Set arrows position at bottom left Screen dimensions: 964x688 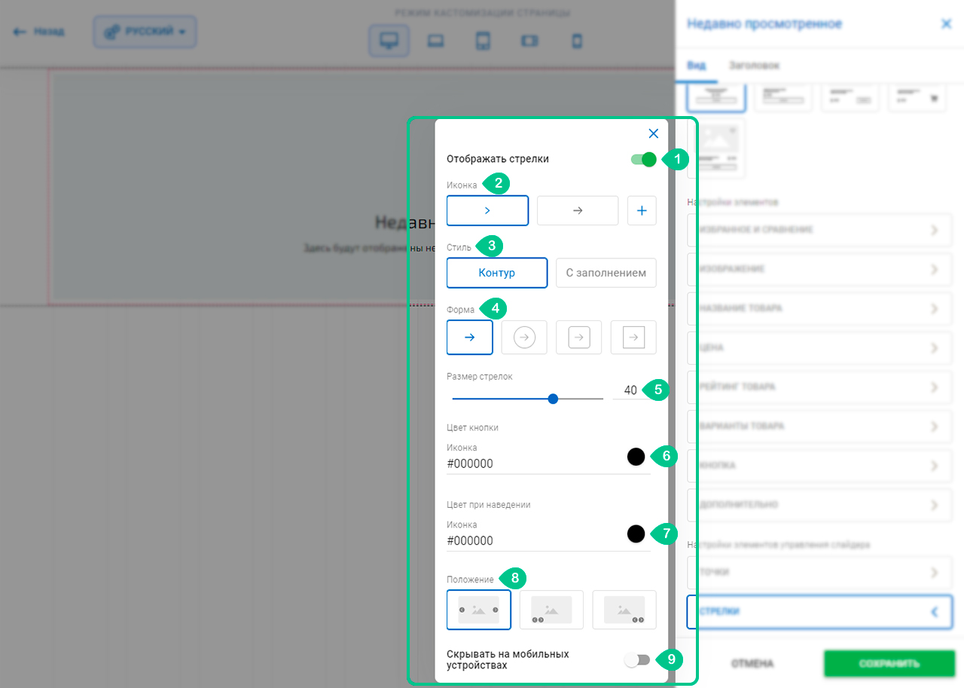pos(551,610)
